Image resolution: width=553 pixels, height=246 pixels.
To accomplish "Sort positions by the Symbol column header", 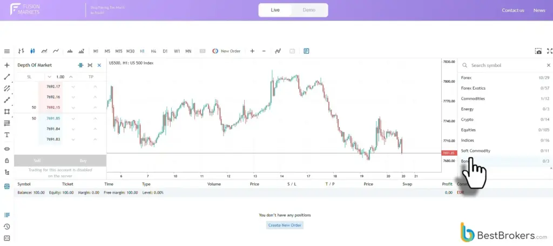I will [24, 184].
